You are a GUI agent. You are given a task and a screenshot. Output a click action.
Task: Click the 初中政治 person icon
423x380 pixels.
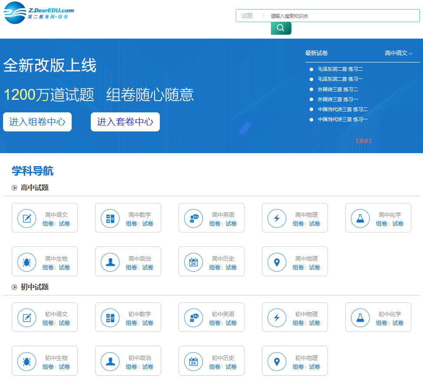tap(110, 361)
